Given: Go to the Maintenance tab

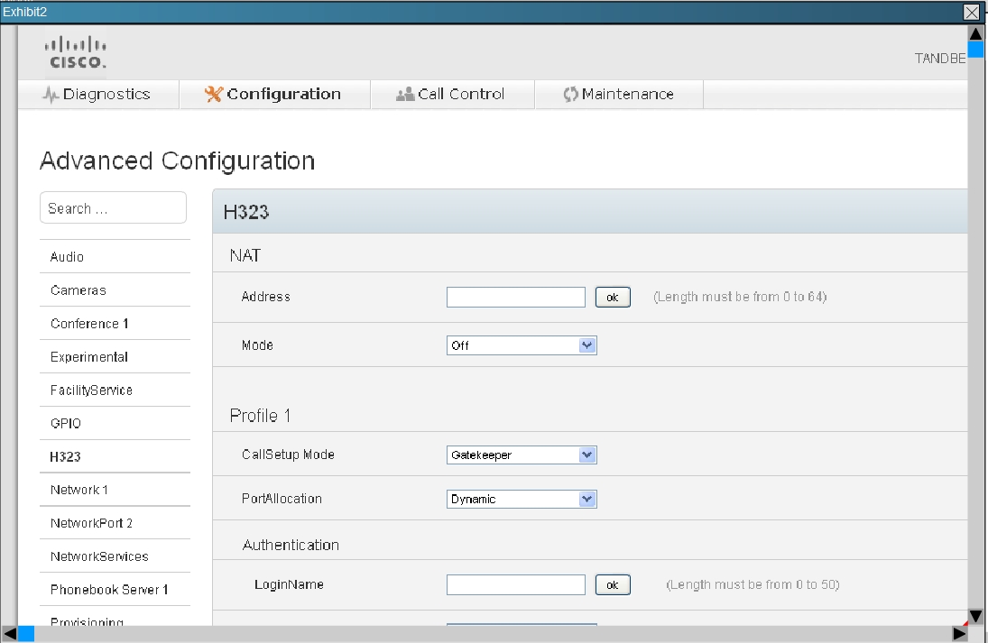Looking at the screenshot, I should click(x=618, y=95).
